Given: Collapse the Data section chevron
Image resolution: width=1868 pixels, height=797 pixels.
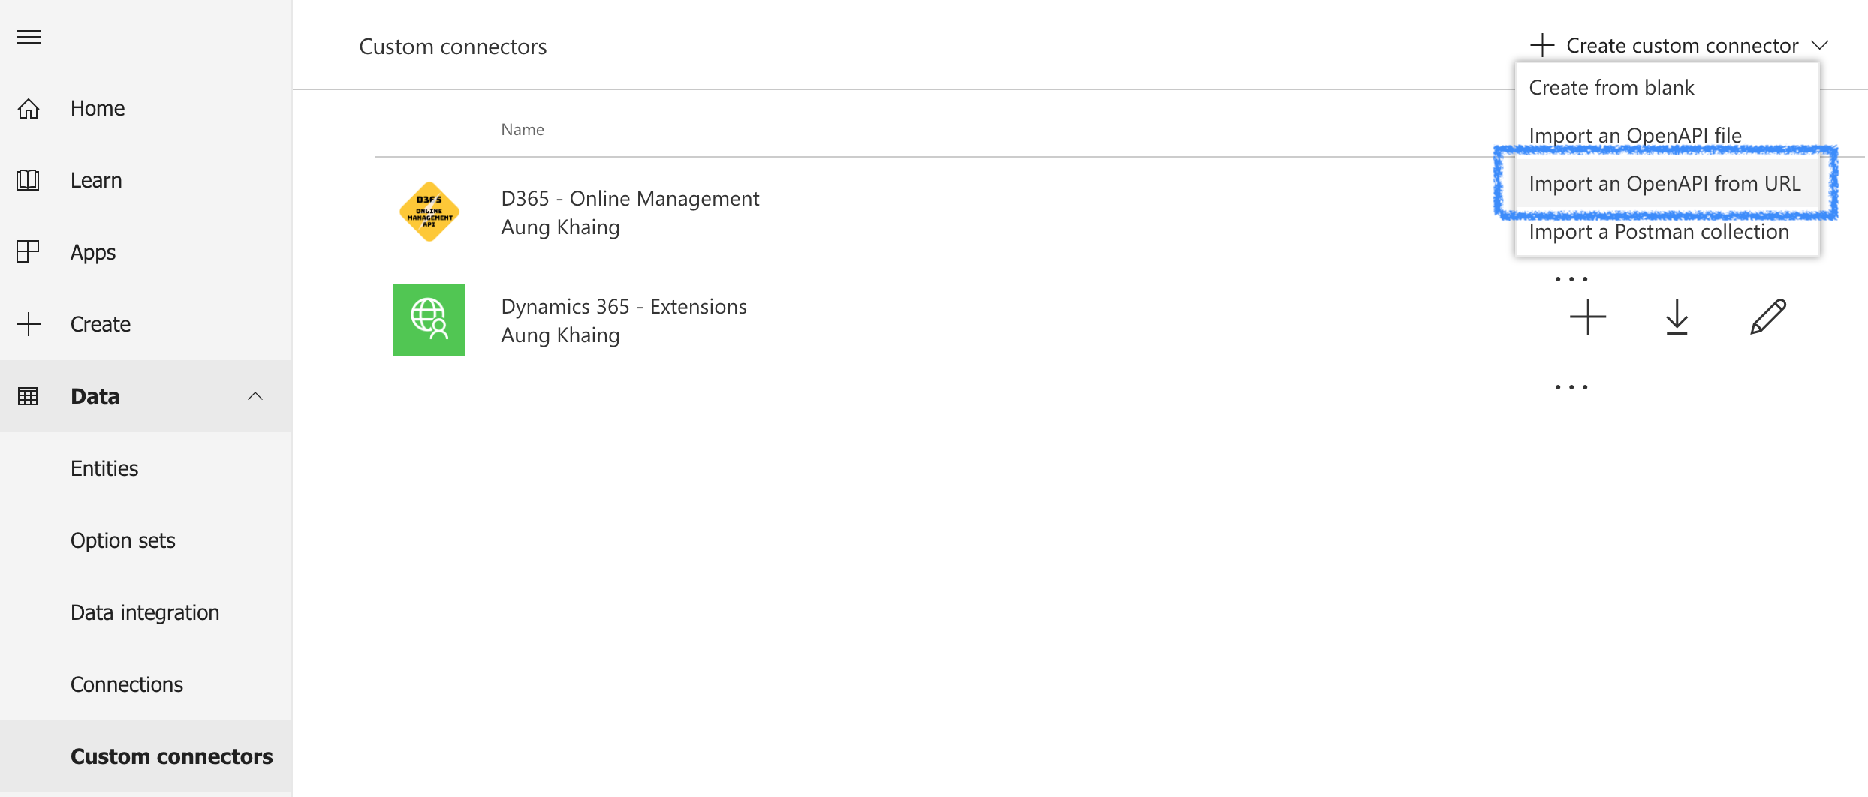Looking at the screenshot, I should [x=255, y=396].
